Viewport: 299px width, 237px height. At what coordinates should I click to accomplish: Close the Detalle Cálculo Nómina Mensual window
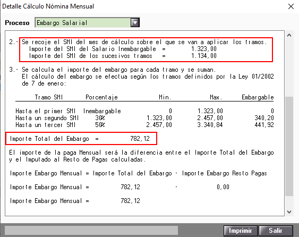coord(291,6)
